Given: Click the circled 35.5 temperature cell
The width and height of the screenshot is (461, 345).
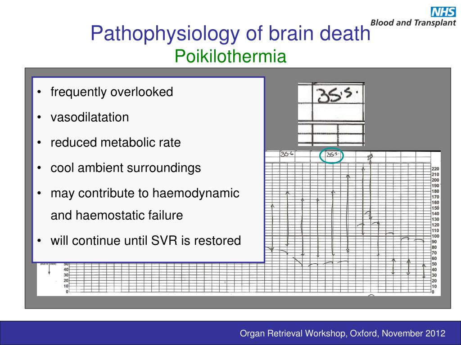Looking at the screenshot, I should coord(332,155).
